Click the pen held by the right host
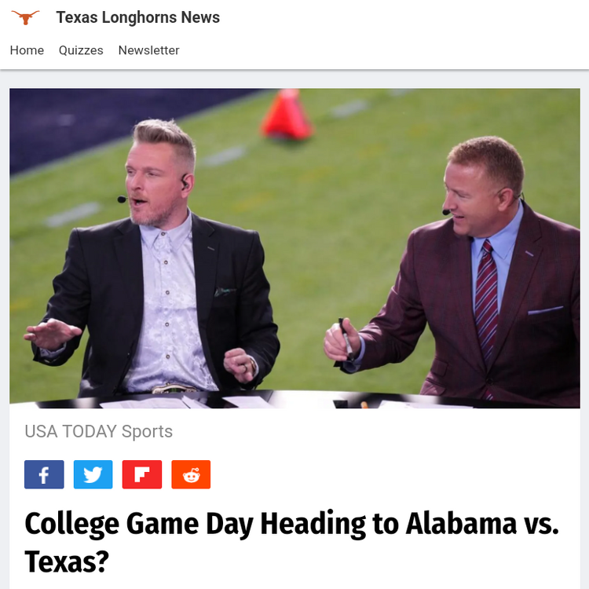The image size is (589, 589). click(344, 336)
